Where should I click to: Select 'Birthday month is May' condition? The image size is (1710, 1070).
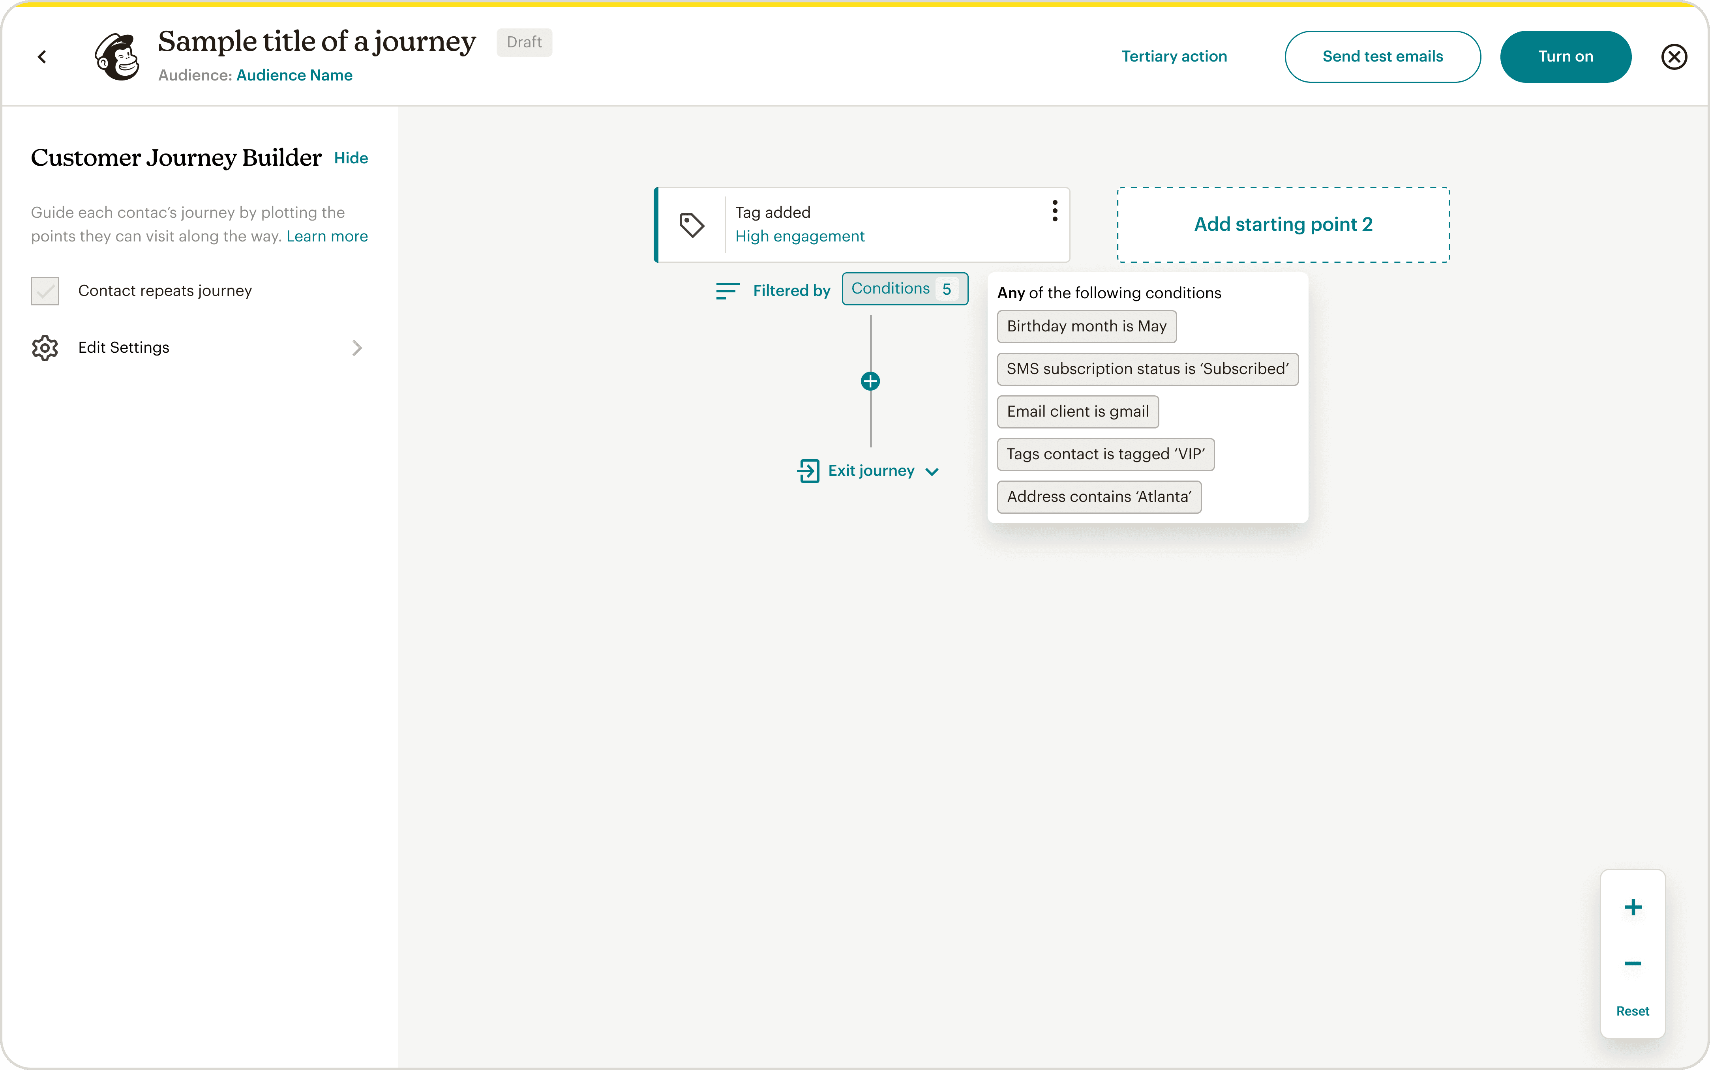[x=1086, y=326]
